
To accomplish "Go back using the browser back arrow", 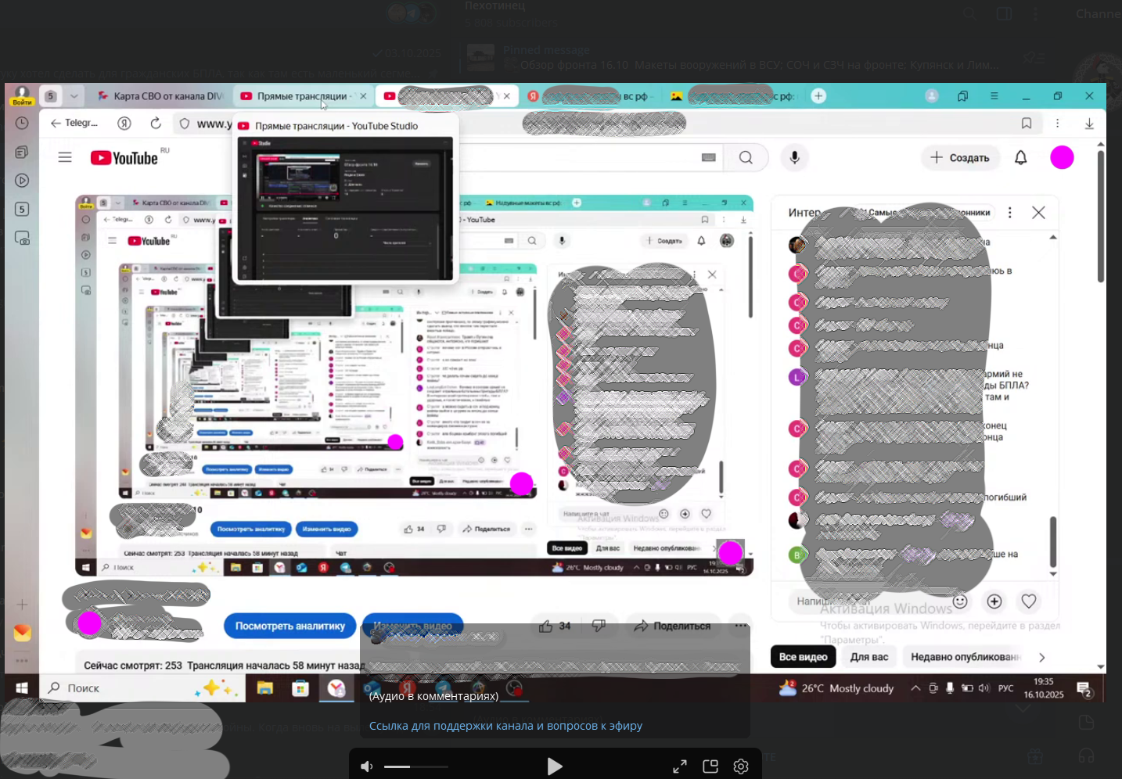I will [56, 123].
